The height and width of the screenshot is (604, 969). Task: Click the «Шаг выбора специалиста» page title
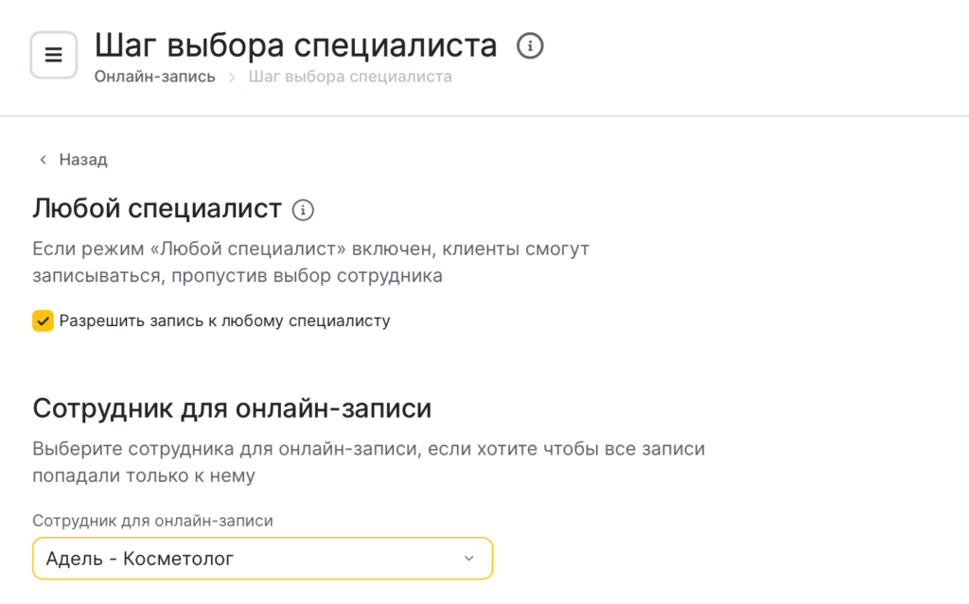tap(295, 45)
